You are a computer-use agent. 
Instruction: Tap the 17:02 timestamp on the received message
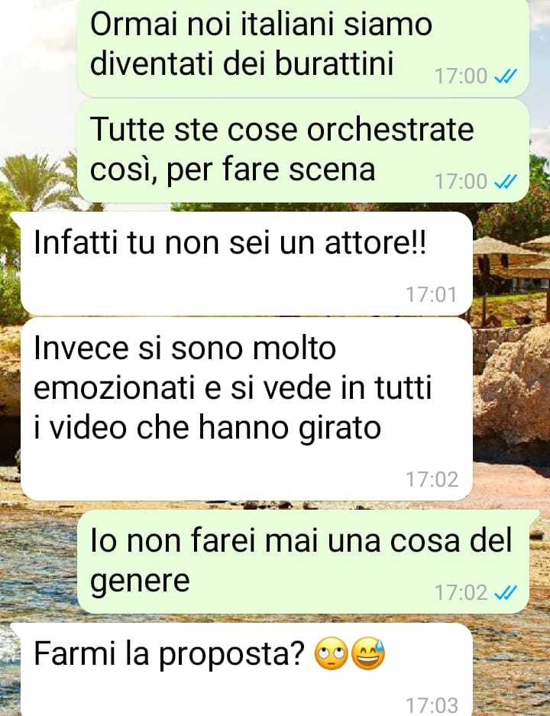[432, 479]
